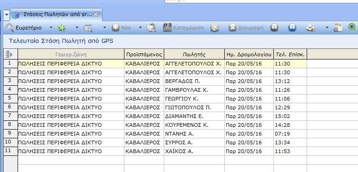Click the Νέα new record button
Viewport: 358px width, 172px height.
(x=121, y=28)
